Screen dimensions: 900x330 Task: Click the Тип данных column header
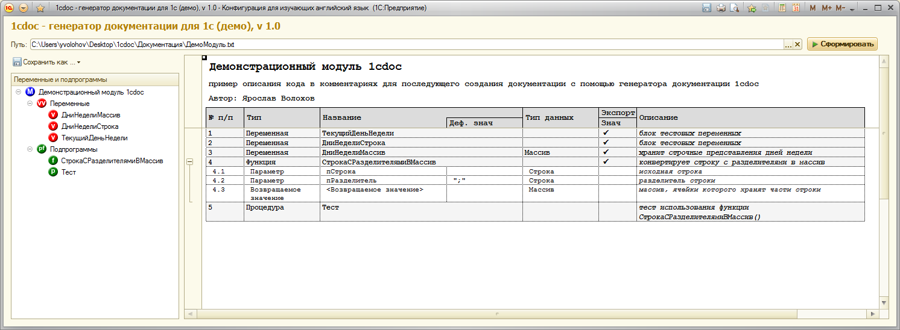click(x=561, y=118)
